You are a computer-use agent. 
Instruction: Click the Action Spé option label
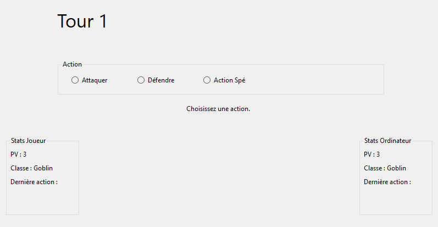click(x=229, y=80)
